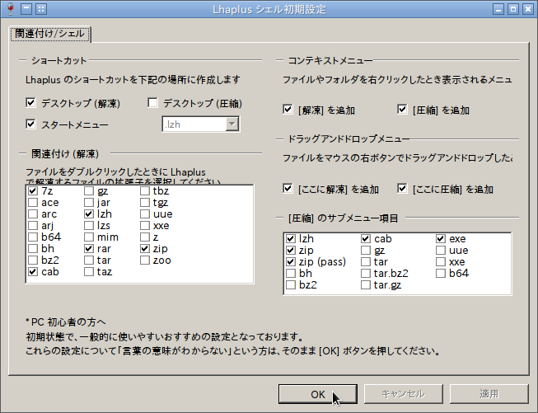Check the zoo file association
This screenshot has height=413, width=538.
click(145, 260)
